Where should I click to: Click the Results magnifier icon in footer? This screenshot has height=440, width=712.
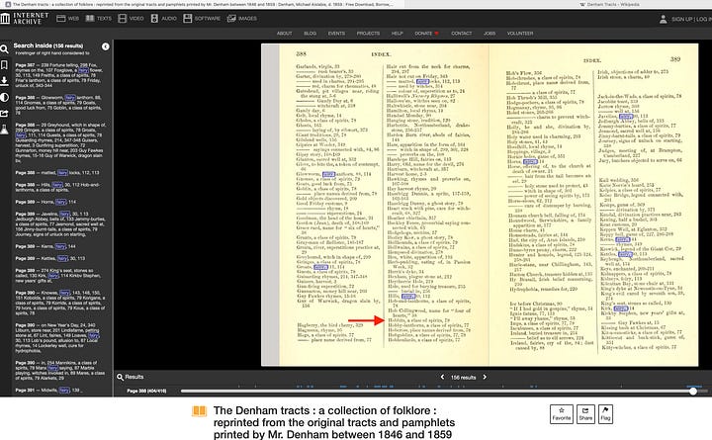point(120,377)
